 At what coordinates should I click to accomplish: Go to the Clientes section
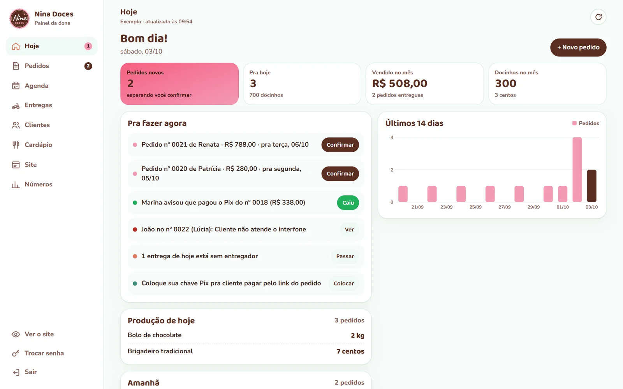point(52,125)
